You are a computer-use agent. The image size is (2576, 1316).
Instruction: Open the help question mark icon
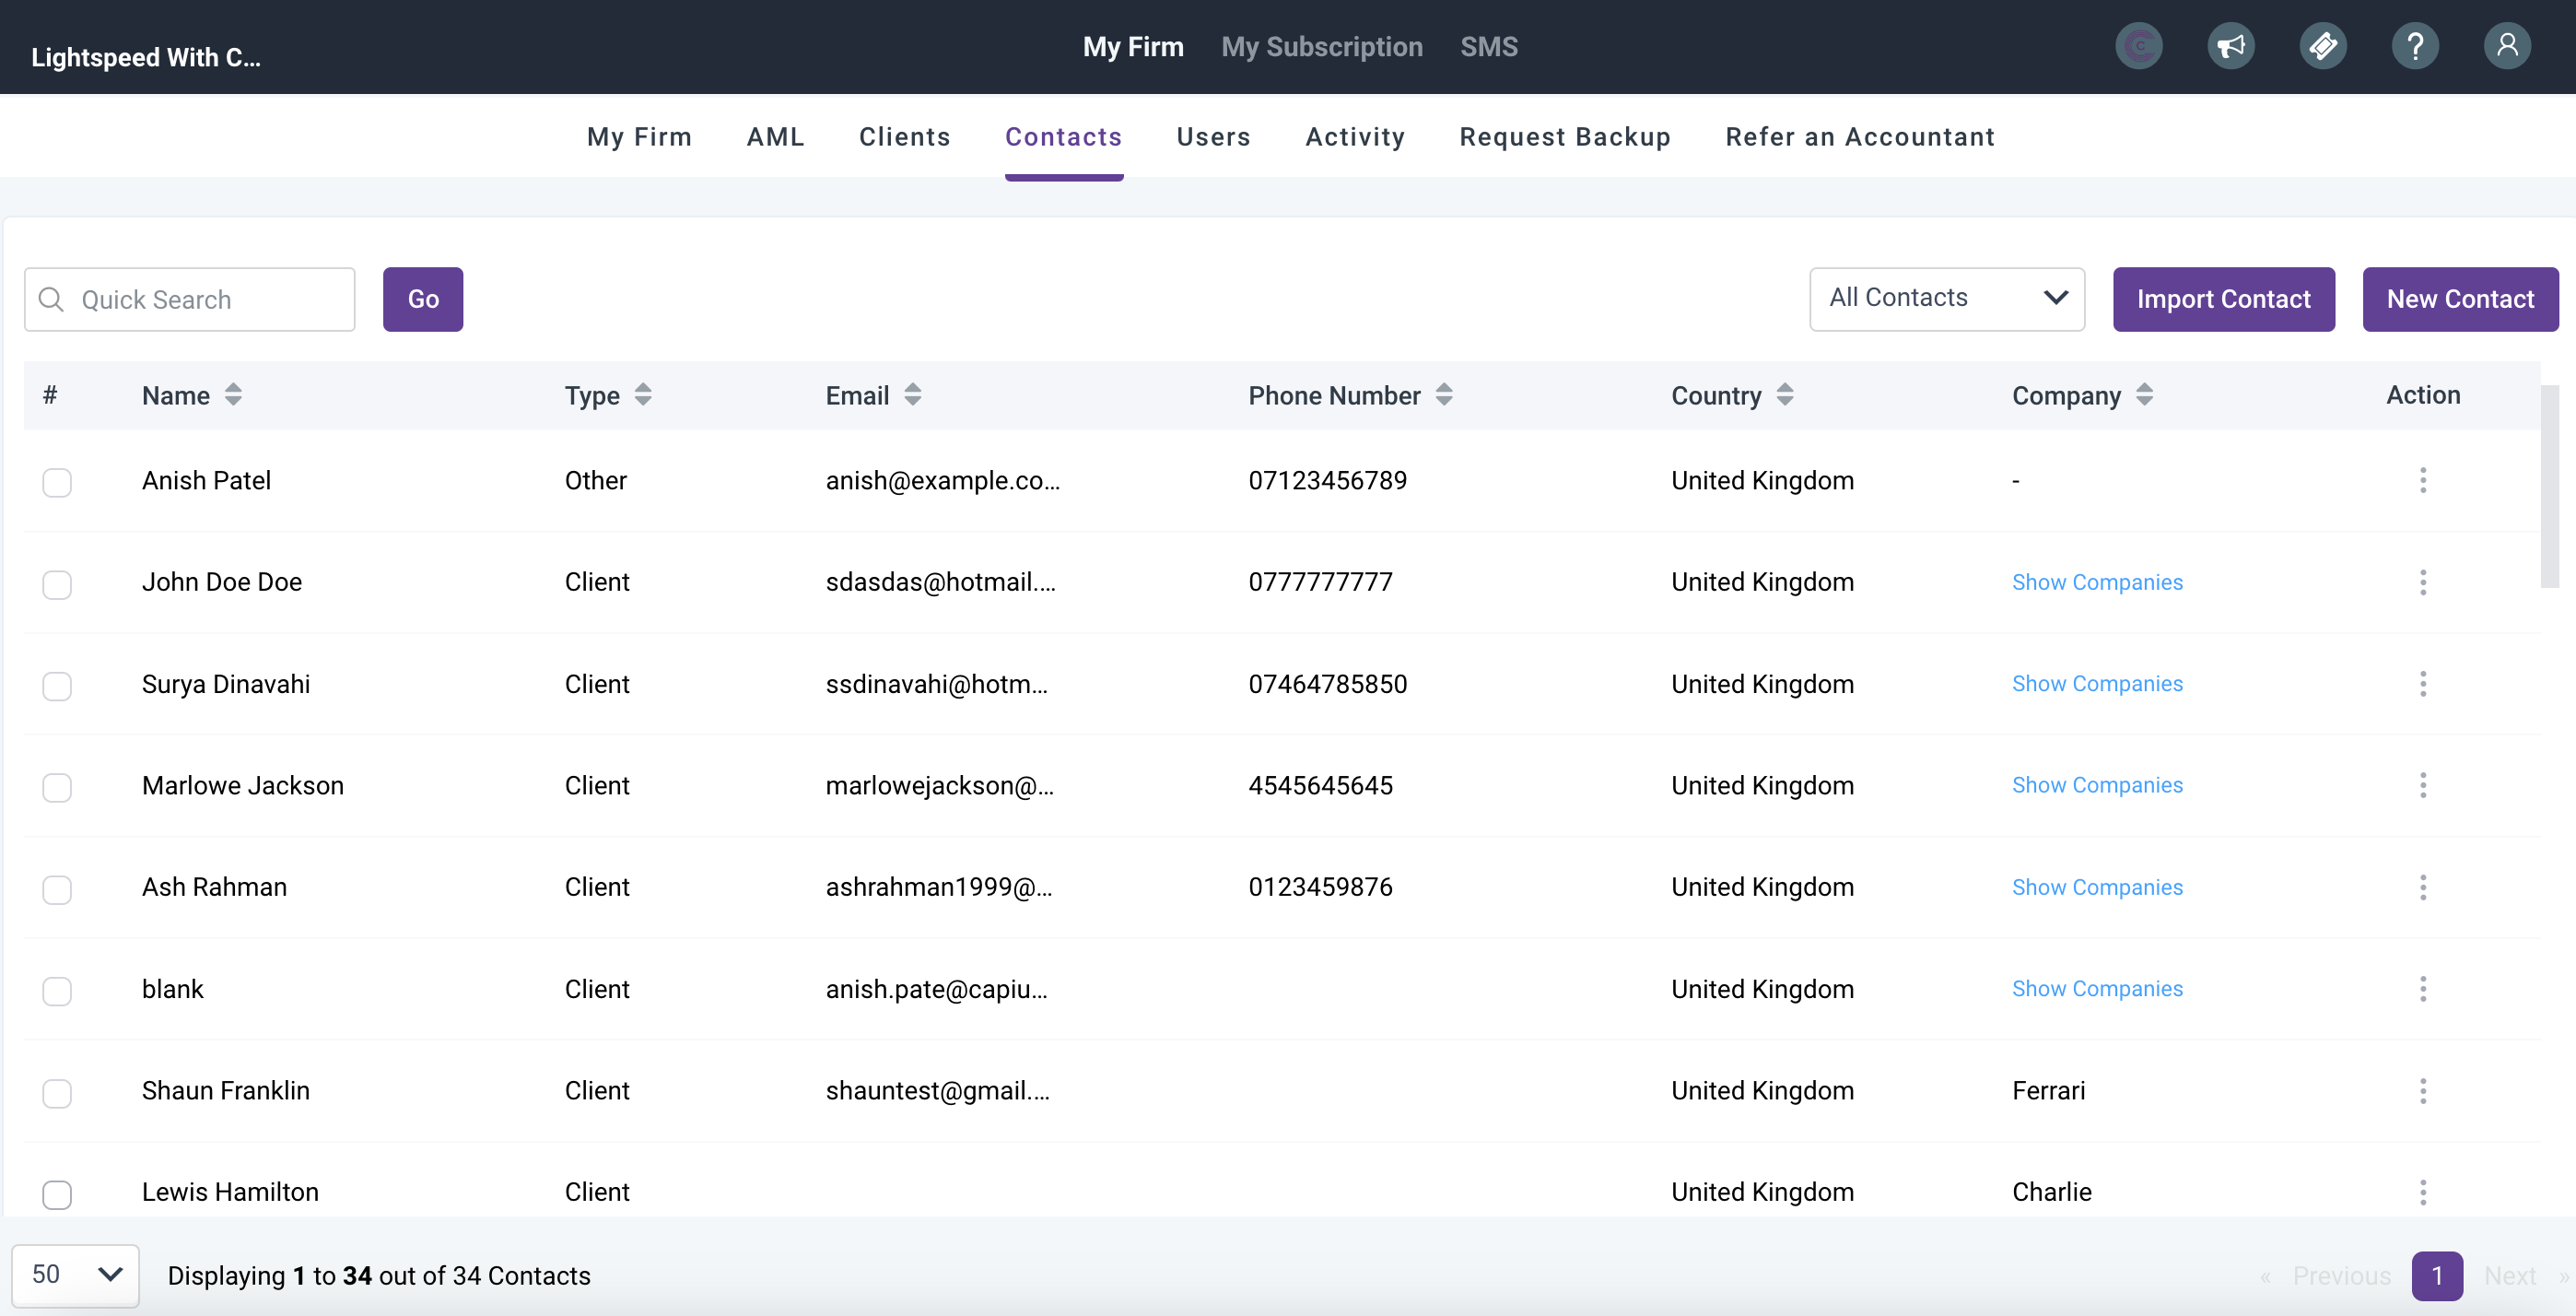[x=2414, y=46]
